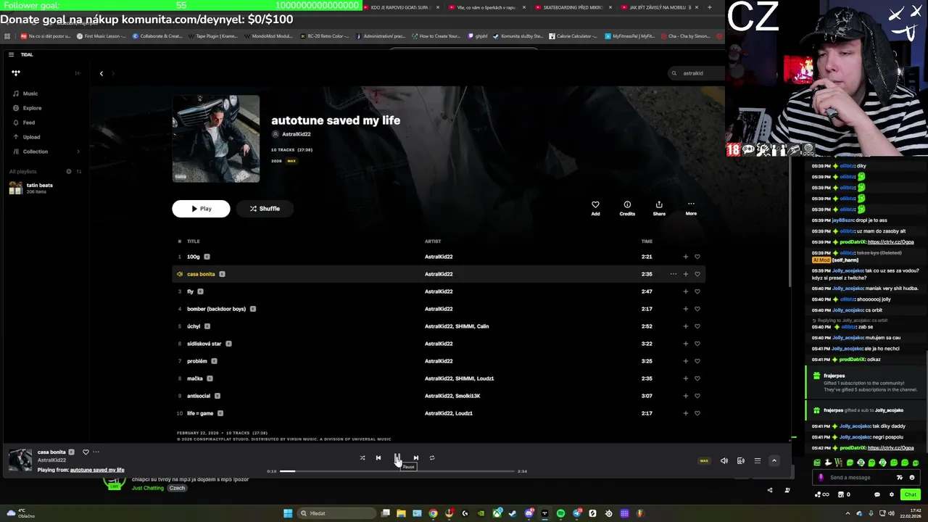The image size is (928, 522).
Task: Favorite track úchyl with heart
Action: [x=697, y=326]
